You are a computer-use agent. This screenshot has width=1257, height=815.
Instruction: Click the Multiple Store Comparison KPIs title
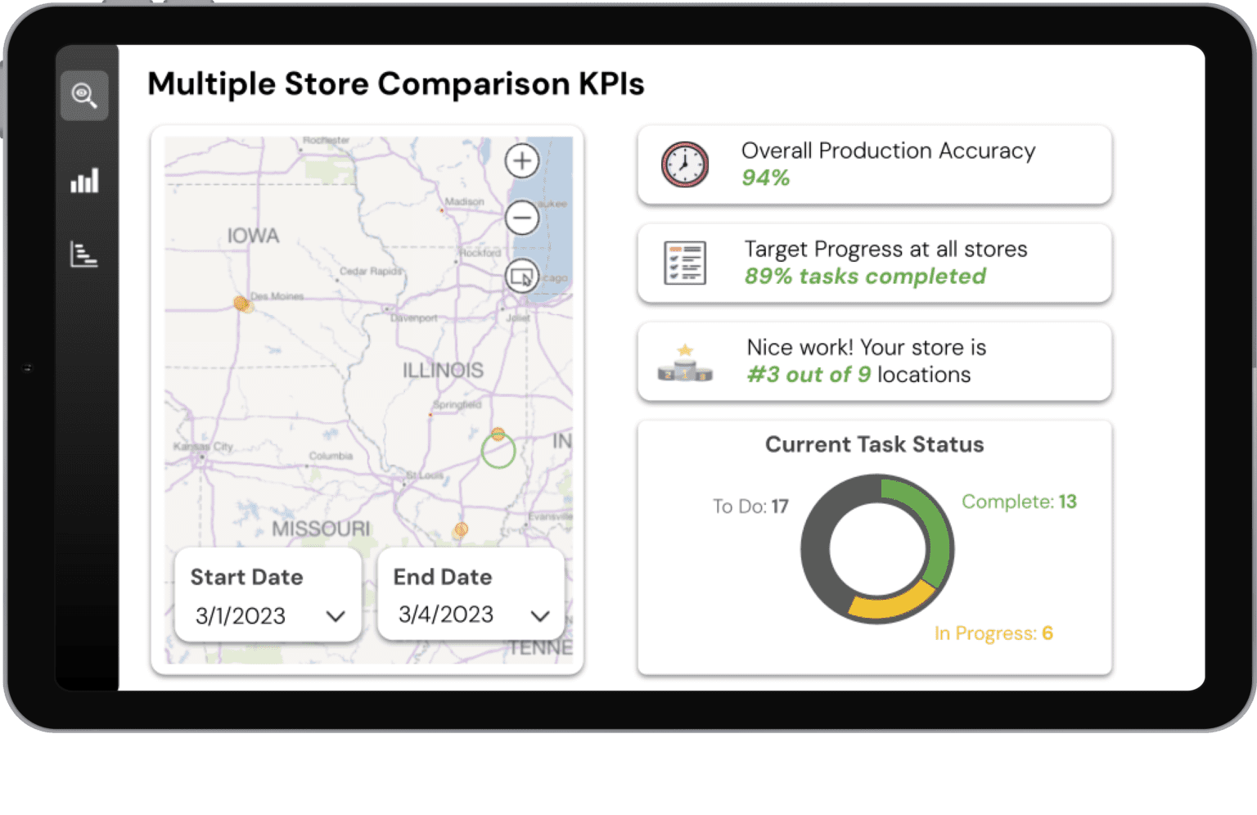pos(396,83)
